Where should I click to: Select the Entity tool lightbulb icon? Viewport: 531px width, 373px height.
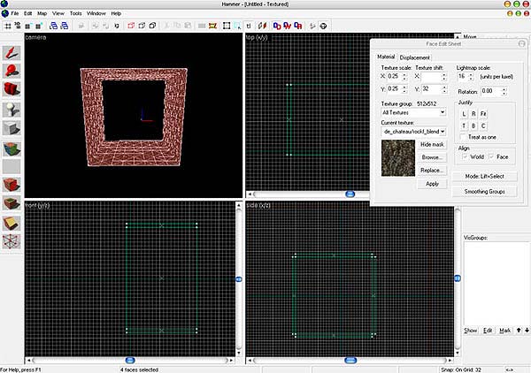point(12,108)
